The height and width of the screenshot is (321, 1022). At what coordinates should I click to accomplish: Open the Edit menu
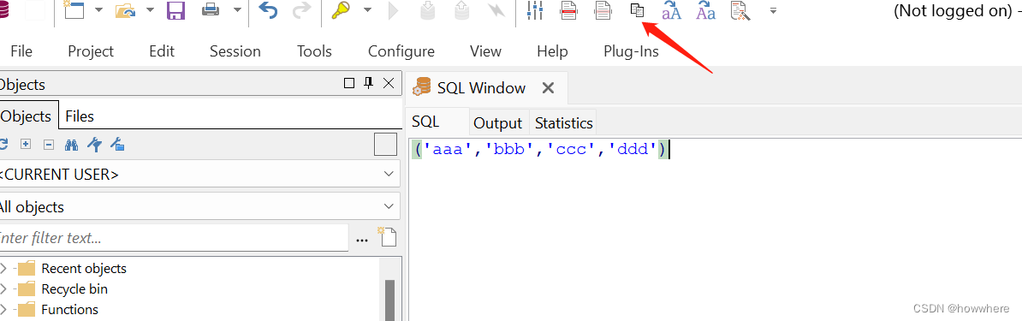(162, 51)
